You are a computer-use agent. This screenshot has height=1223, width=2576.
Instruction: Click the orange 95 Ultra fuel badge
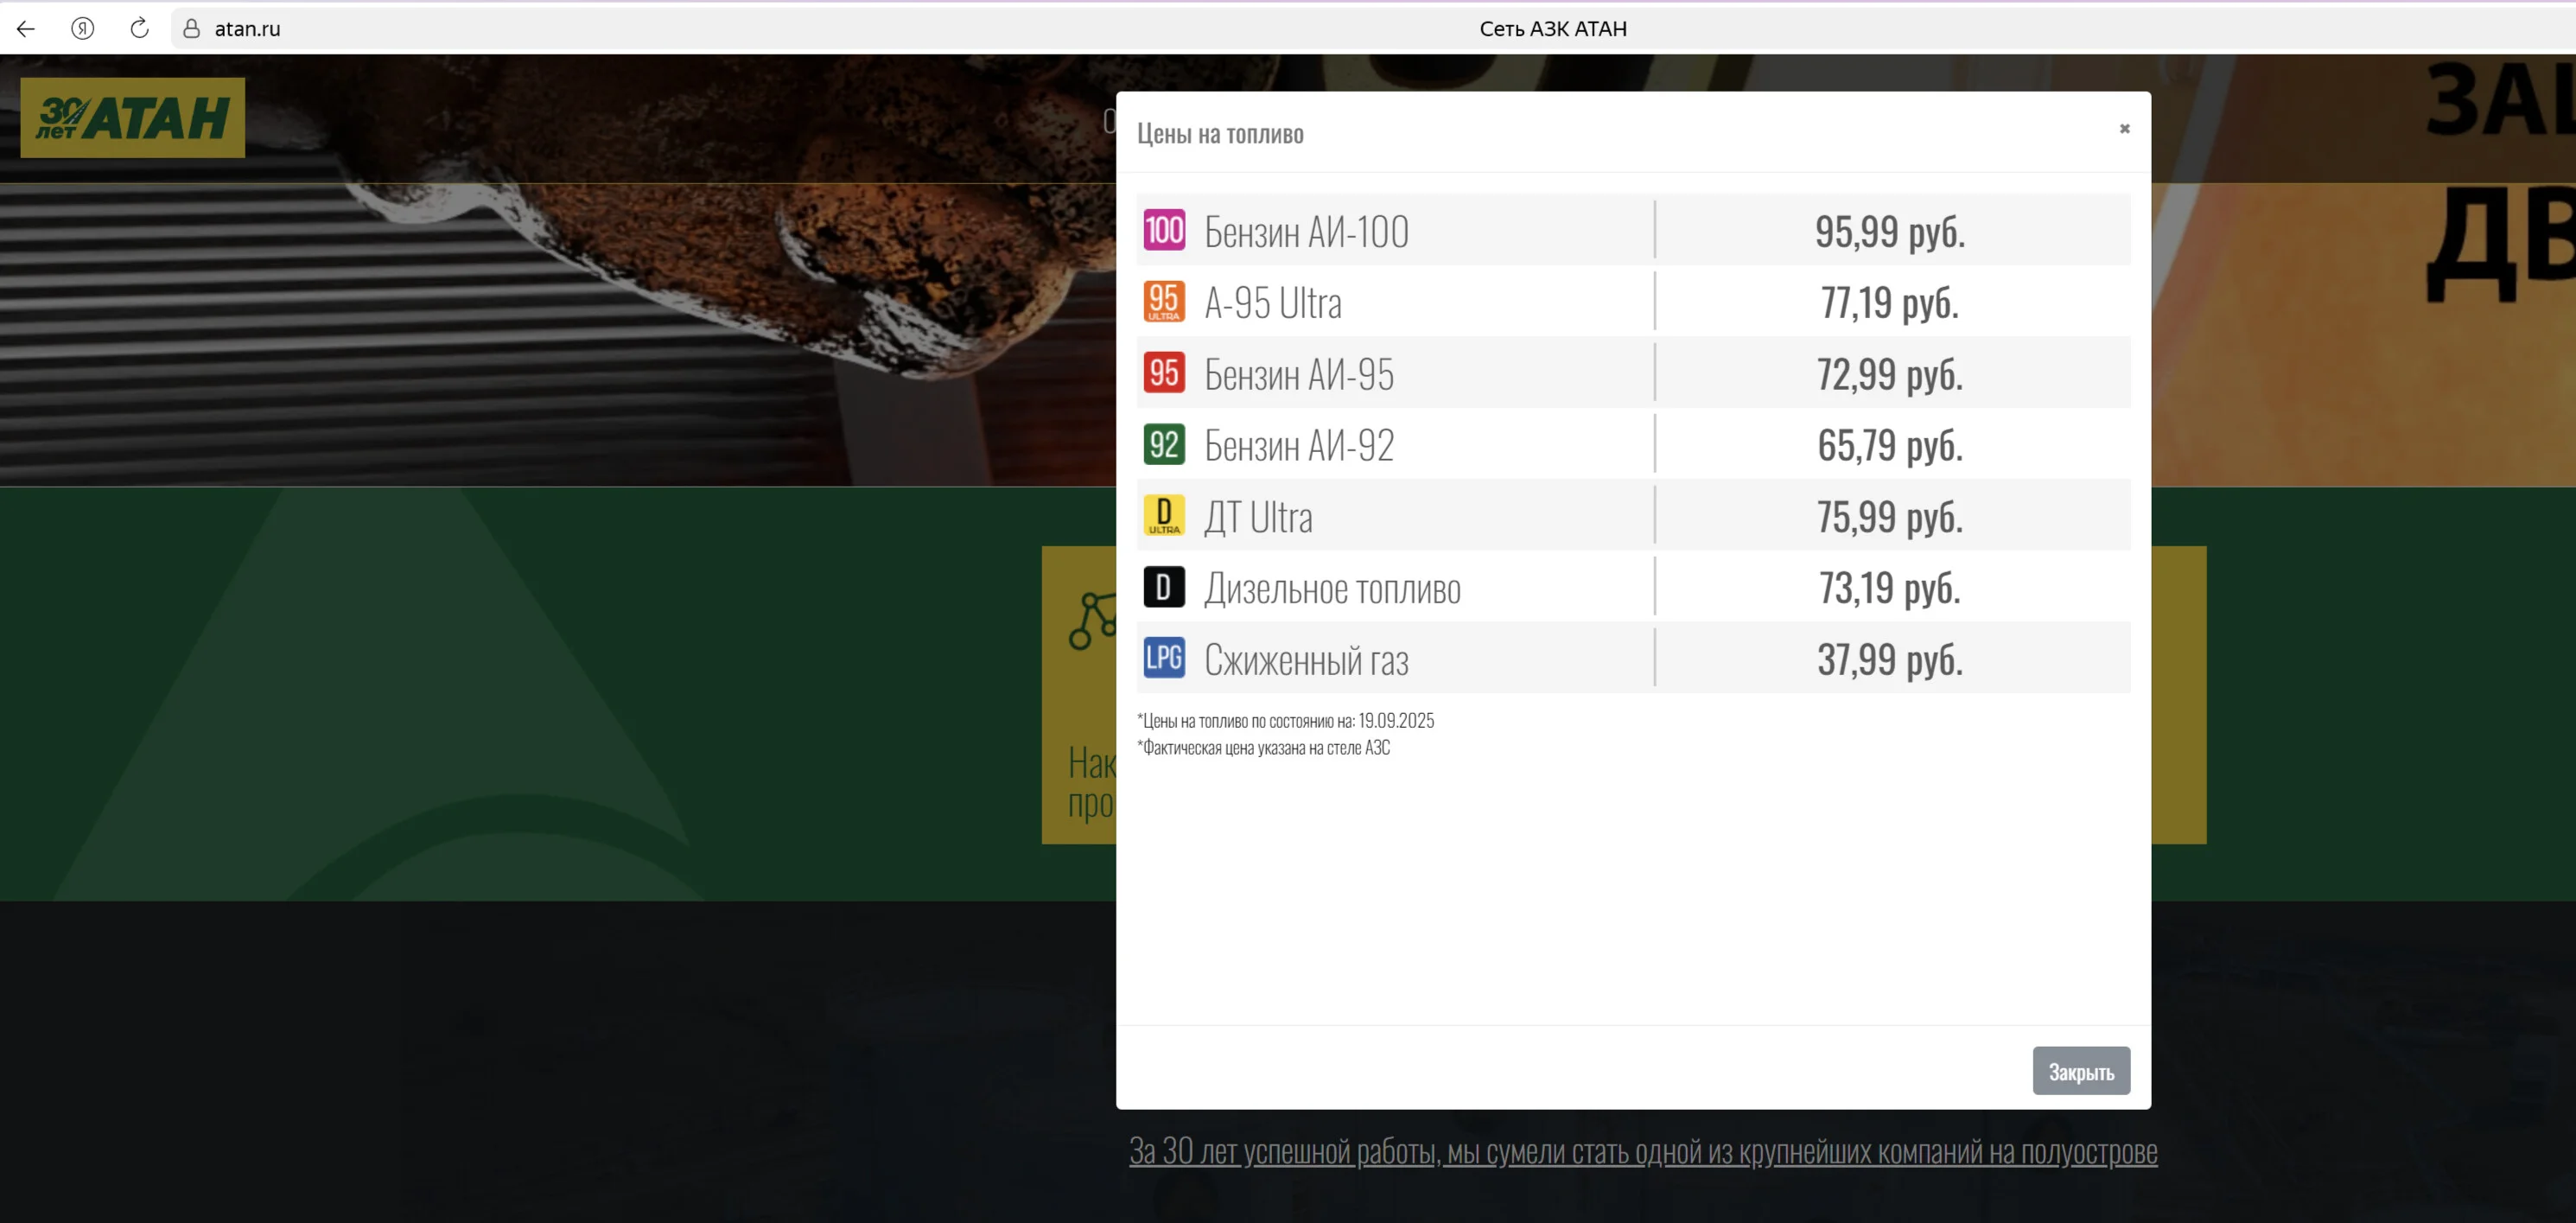tap(1164, 302)
